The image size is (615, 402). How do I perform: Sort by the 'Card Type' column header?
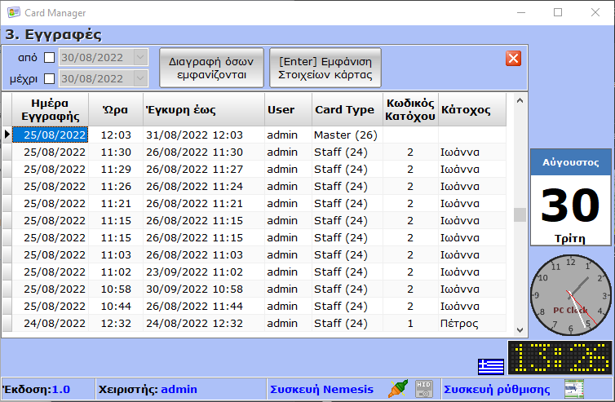346,109
